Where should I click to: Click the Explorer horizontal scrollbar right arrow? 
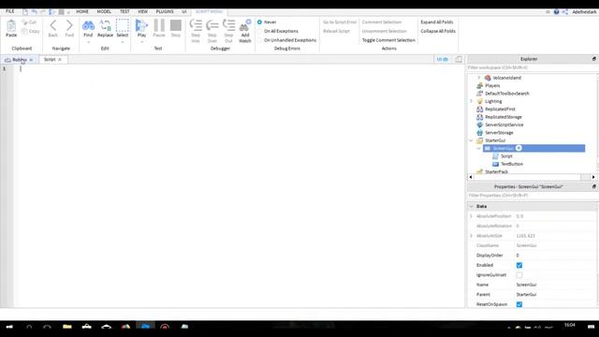pyautogui.click(x=593, y=177)
